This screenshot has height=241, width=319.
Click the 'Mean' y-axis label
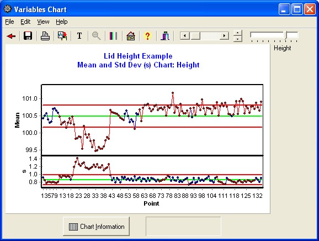click(17, 120)
